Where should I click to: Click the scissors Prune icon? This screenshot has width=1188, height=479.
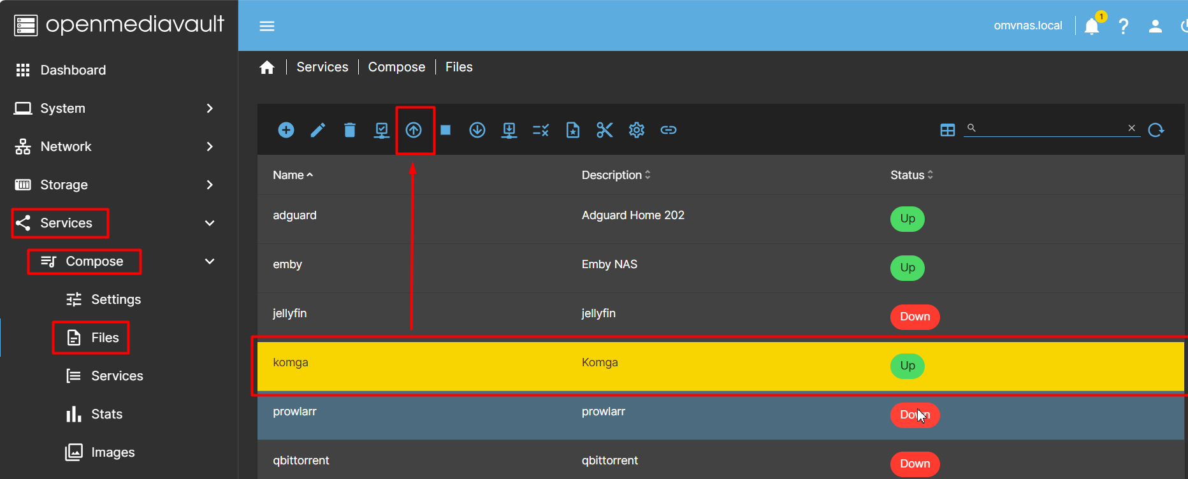pyautogui.click(x=605, y=130)
